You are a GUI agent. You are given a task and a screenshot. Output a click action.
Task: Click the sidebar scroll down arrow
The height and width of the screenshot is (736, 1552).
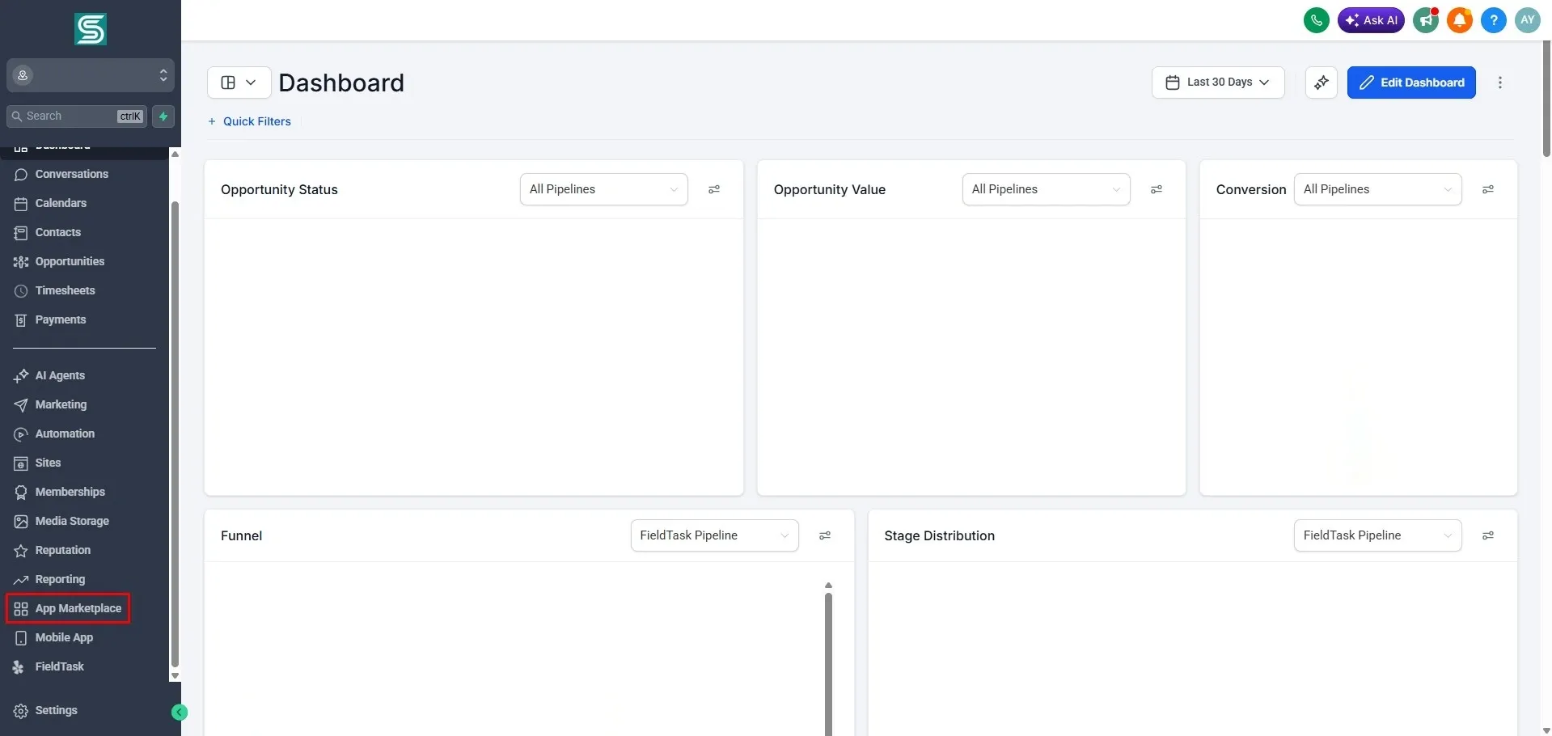click(x=175, y=676)
